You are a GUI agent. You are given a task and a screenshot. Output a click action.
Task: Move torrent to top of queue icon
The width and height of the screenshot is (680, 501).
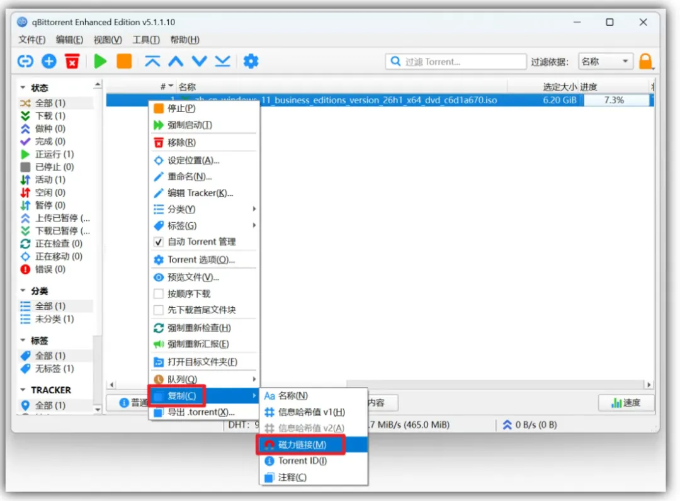(152, 62)
